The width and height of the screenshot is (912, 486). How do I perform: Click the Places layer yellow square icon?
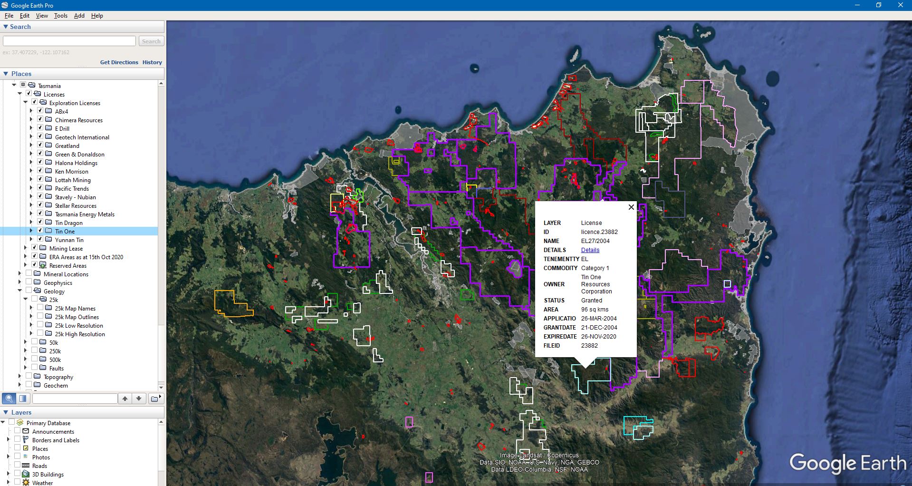[26, 448]
